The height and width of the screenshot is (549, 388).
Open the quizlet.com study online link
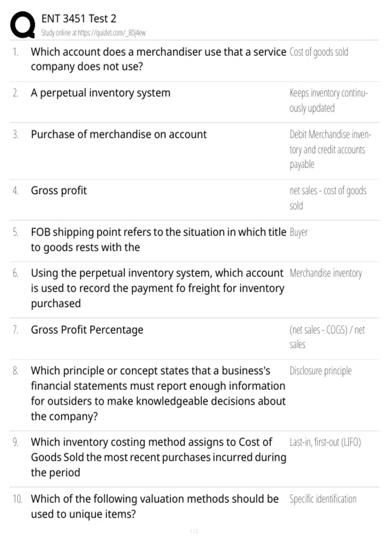point(93,33)
